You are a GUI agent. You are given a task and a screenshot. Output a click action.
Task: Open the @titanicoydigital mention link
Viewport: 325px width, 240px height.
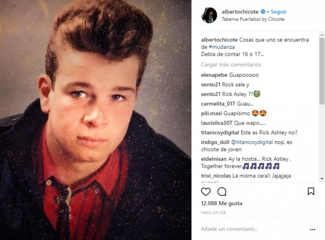coord(252,142)
